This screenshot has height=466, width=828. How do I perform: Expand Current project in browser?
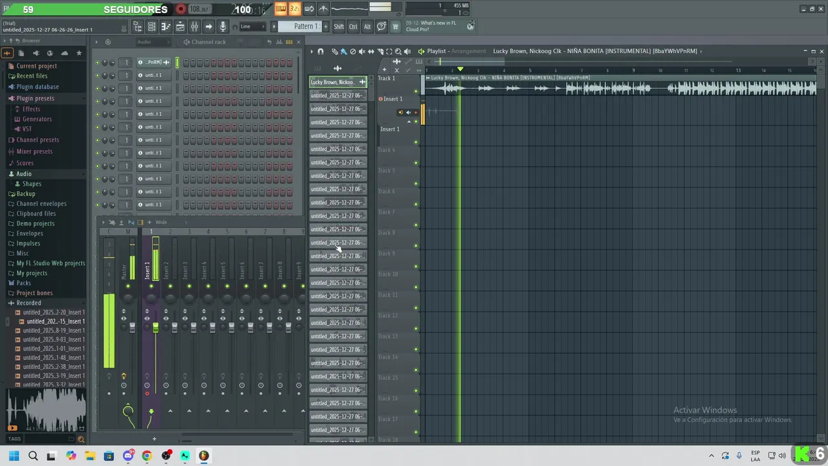pos(36,66)
